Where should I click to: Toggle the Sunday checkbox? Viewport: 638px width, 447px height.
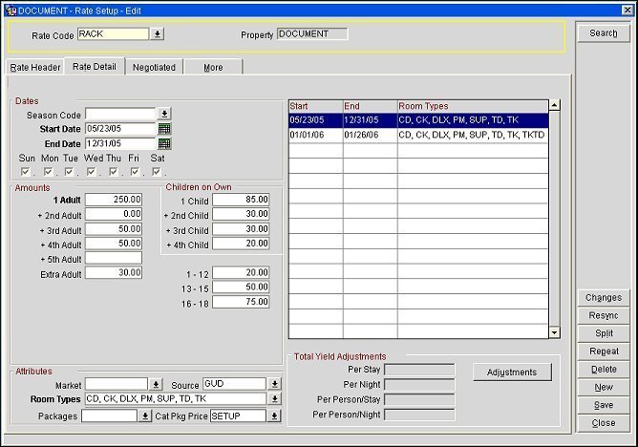26,172
